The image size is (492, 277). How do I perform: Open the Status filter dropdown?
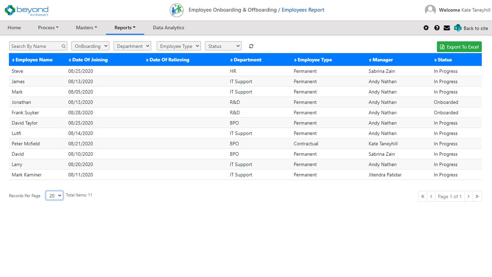[223, 46]
